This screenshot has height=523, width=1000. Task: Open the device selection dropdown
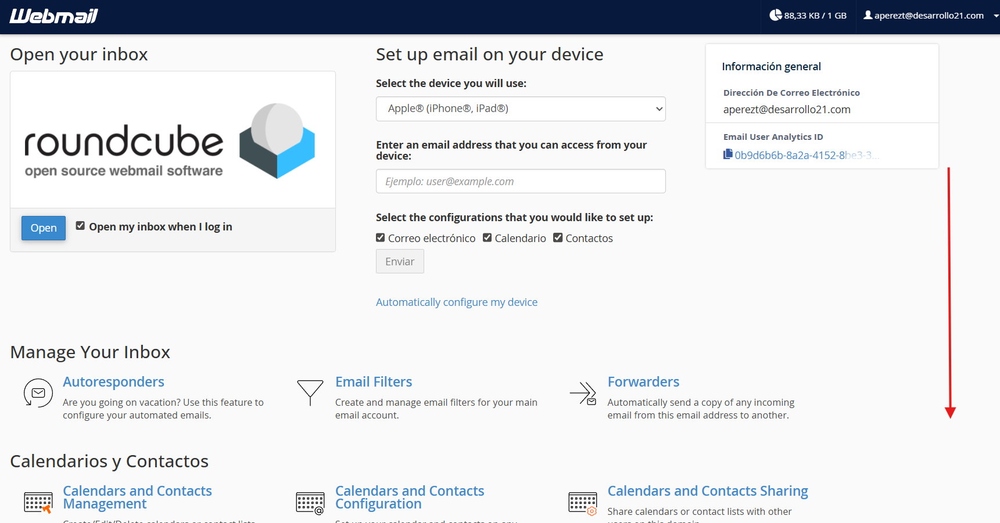521,109
